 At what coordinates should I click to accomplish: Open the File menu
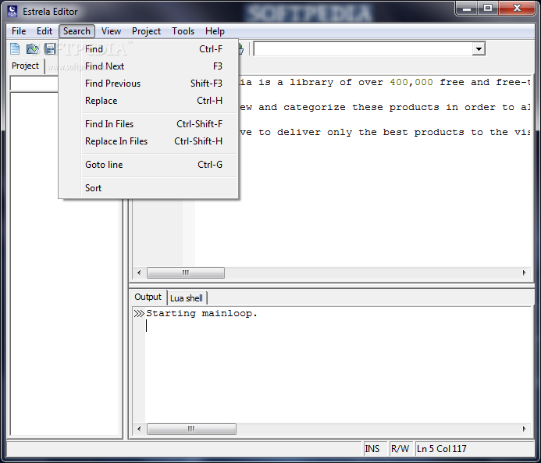pyautogui.click(x=19, y=31)
